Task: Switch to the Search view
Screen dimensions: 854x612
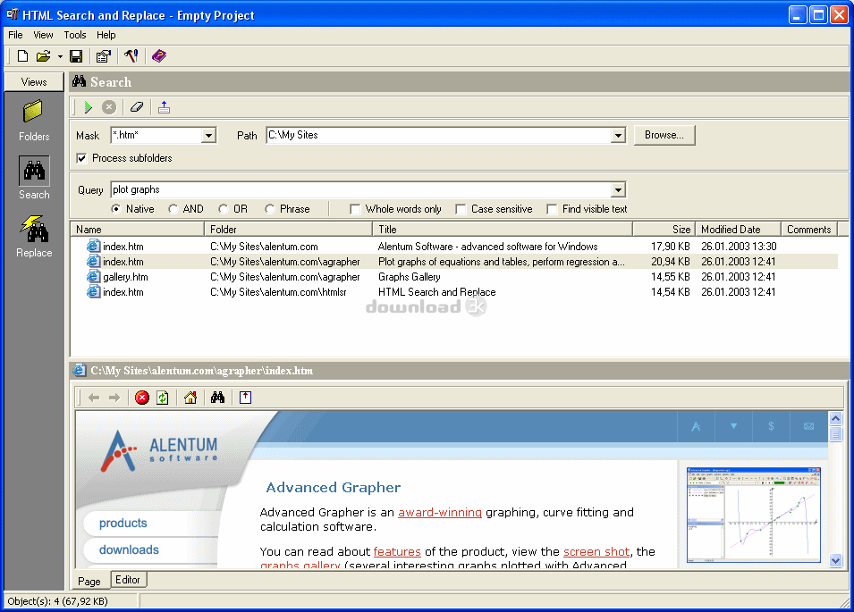Action: click(34, 179)
